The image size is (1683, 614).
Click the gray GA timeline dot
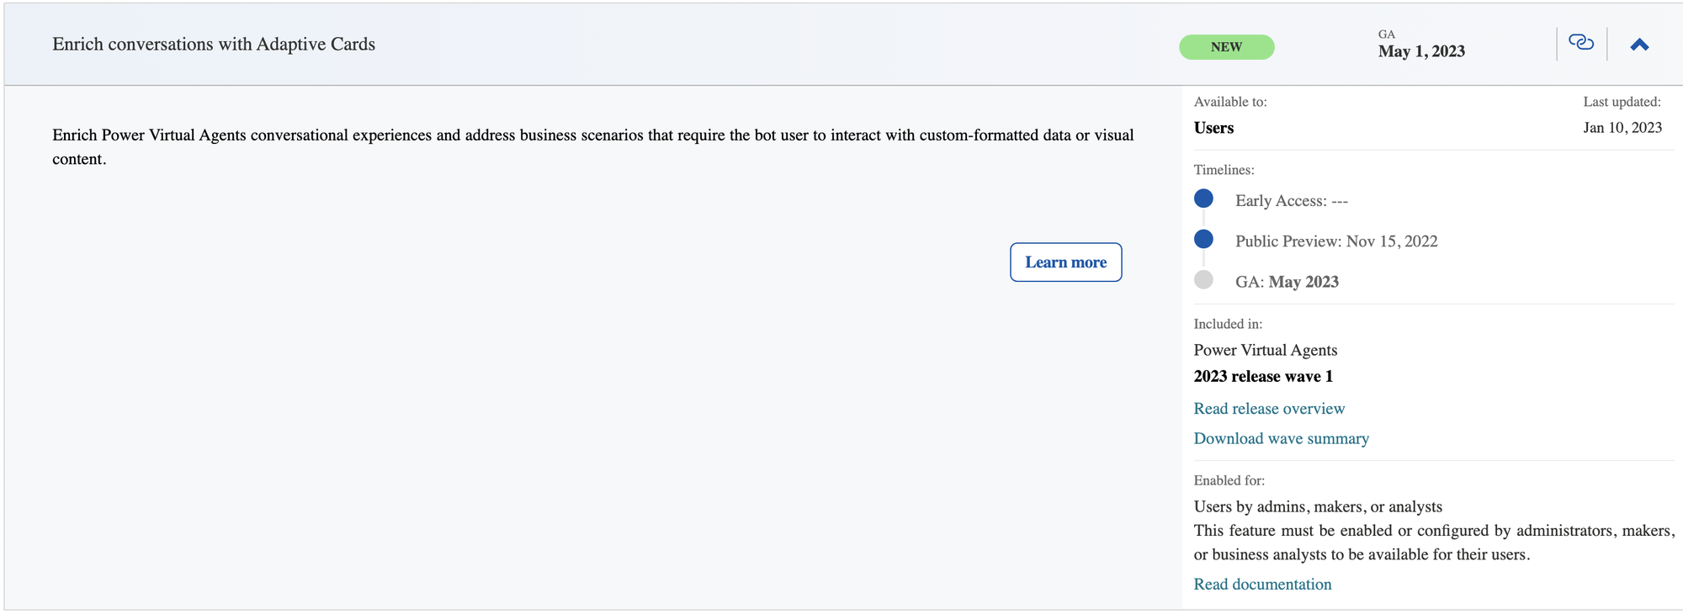(1203, 280)
